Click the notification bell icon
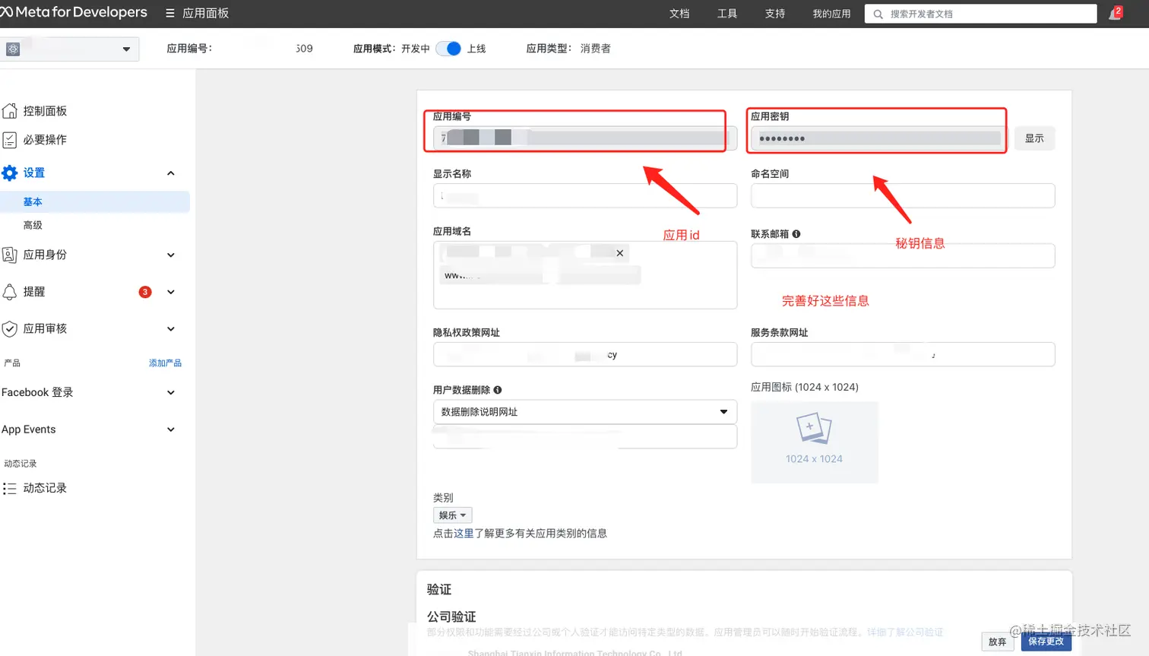The height and width of the screenshot is (656, 1149). pos(1115,14)
